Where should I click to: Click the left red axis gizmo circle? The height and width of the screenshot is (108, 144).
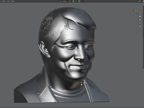coord(134,10)
